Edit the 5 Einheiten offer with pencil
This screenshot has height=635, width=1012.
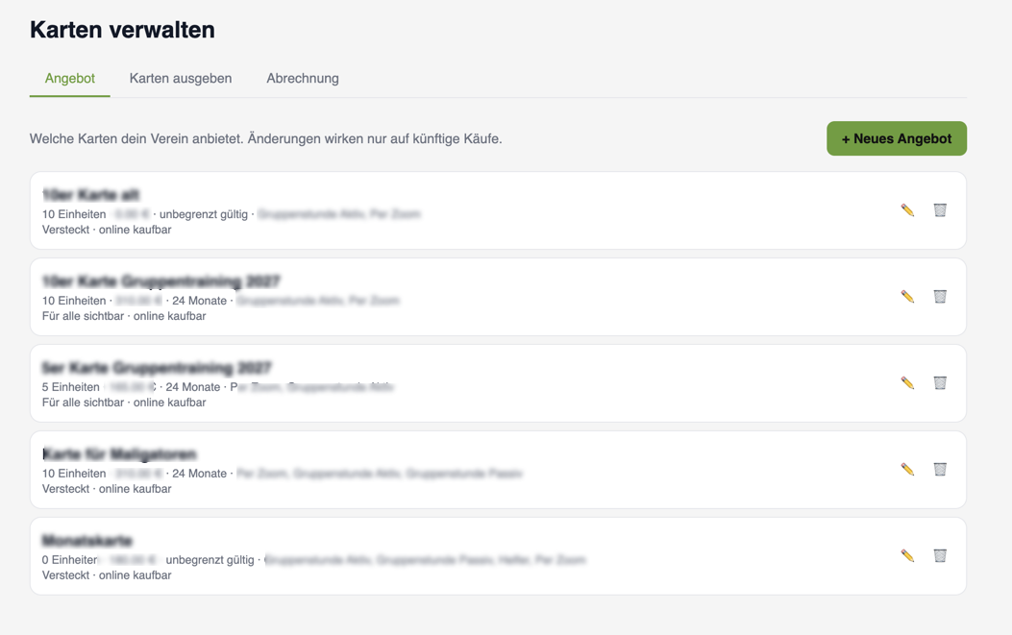coord(907,383)
